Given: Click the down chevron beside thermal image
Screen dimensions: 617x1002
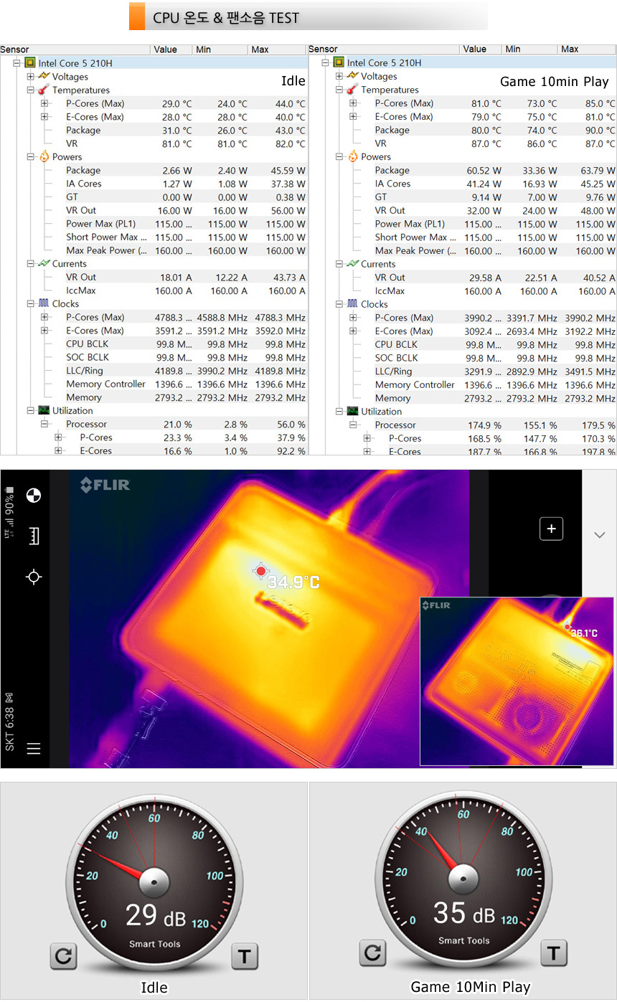Looking at the screenshot, I should click(x=600, y=535).
